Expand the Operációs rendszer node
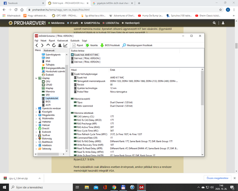Viewport: 238px width, 191px height. coord(36,108)
